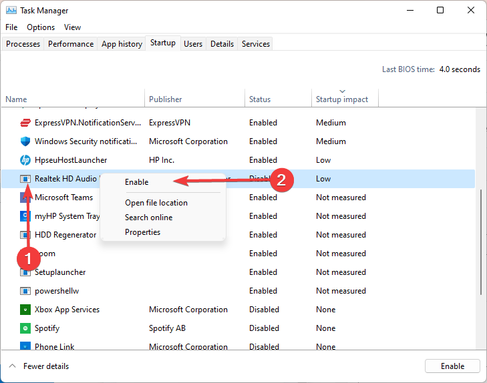The image size is (487, 383).
Task: Open the Services tab
Action: pyautogui.click(x=256, y=44)
